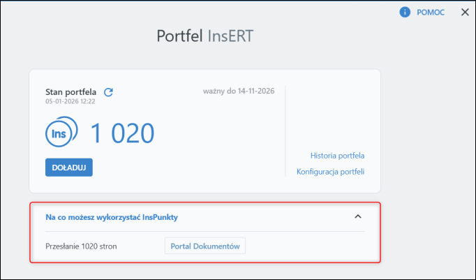Click the timestamp 05-01-2026 12:22
476x280 pixels.
click(70, 101)
